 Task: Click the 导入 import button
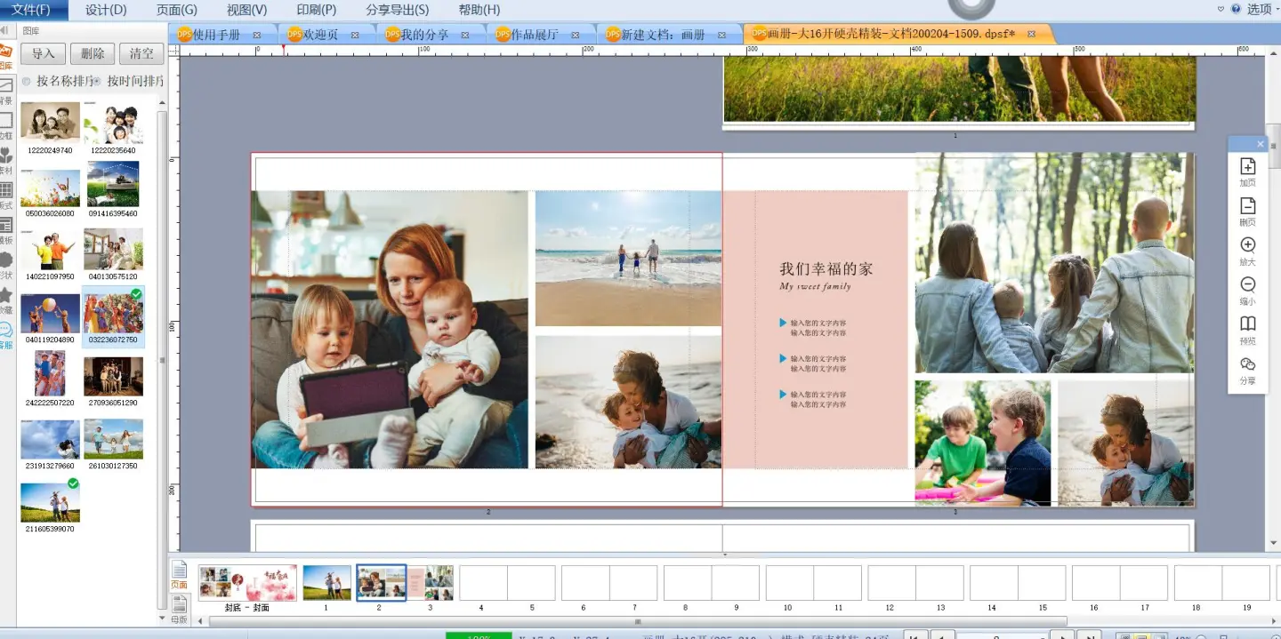(44, 53)
